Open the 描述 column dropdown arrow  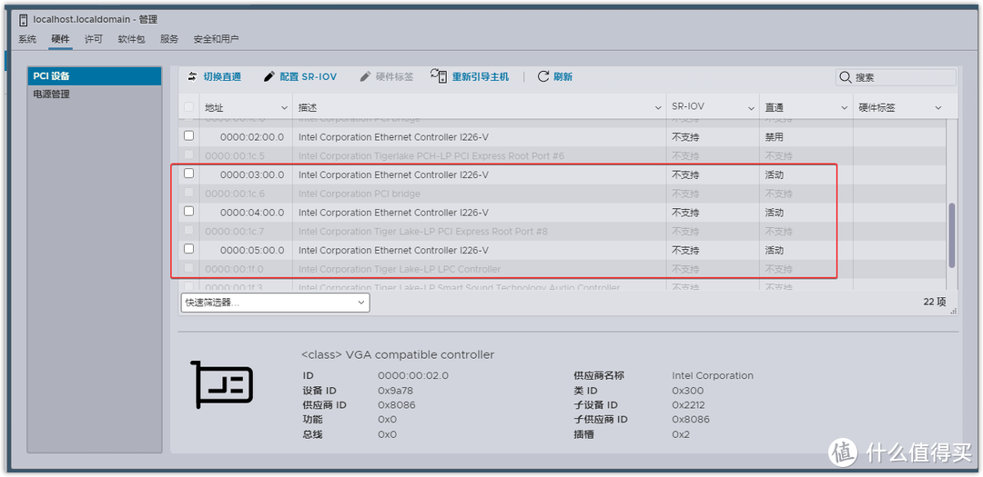[658, 108]
